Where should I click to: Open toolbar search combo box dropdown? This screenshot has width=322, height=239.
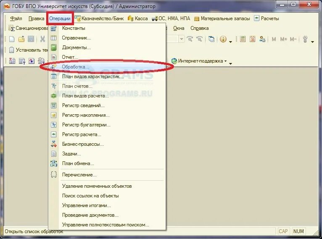(181, 39)
